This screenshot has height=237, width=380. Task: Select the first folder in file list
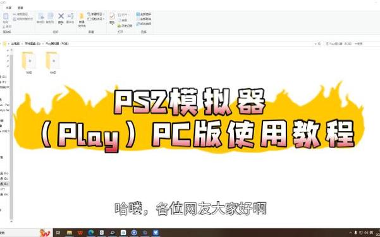click(x=29, y=62)
